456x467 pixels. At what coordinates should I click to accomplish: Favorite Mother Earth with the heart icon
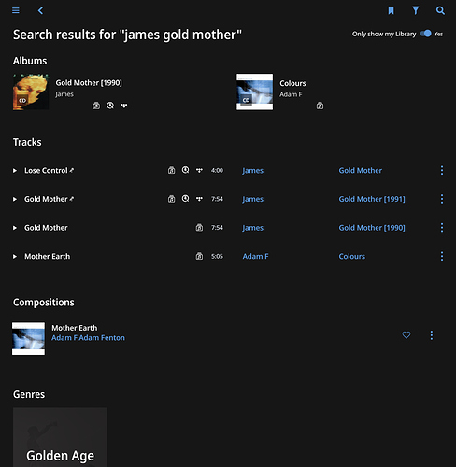[406, 335]
